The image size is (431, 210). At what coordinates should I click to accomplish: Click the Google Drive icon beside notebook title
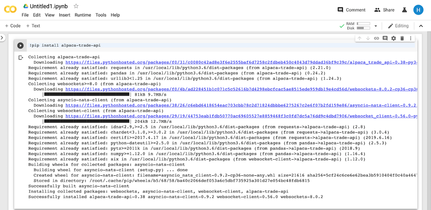(25, 6)
